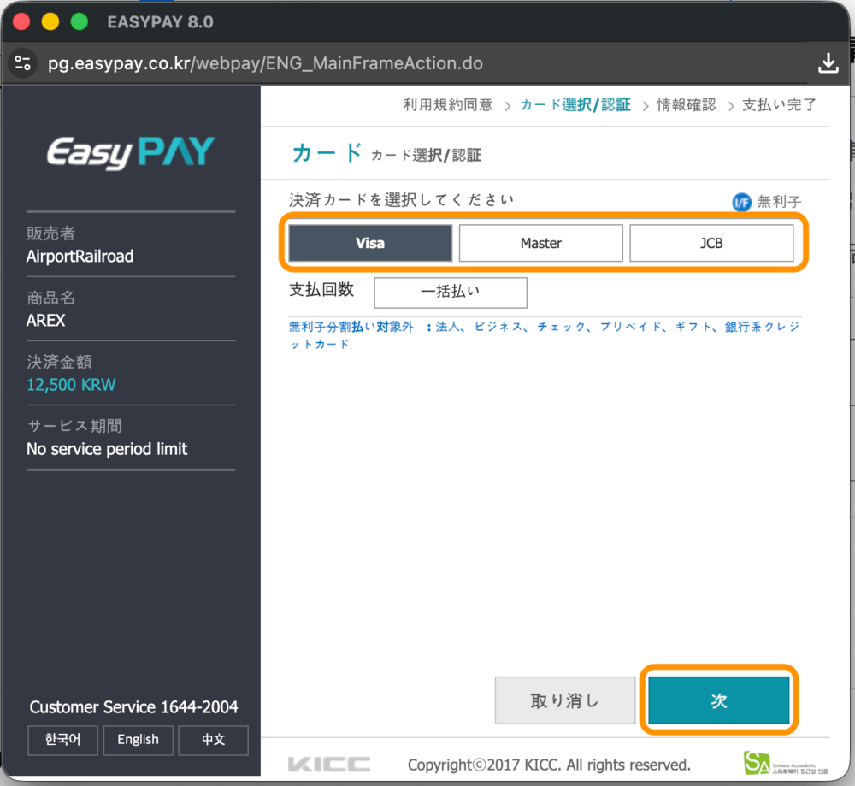Close the EASYPAY 8.0 window
The image size is (855, 786).
[x=21, y=22]
